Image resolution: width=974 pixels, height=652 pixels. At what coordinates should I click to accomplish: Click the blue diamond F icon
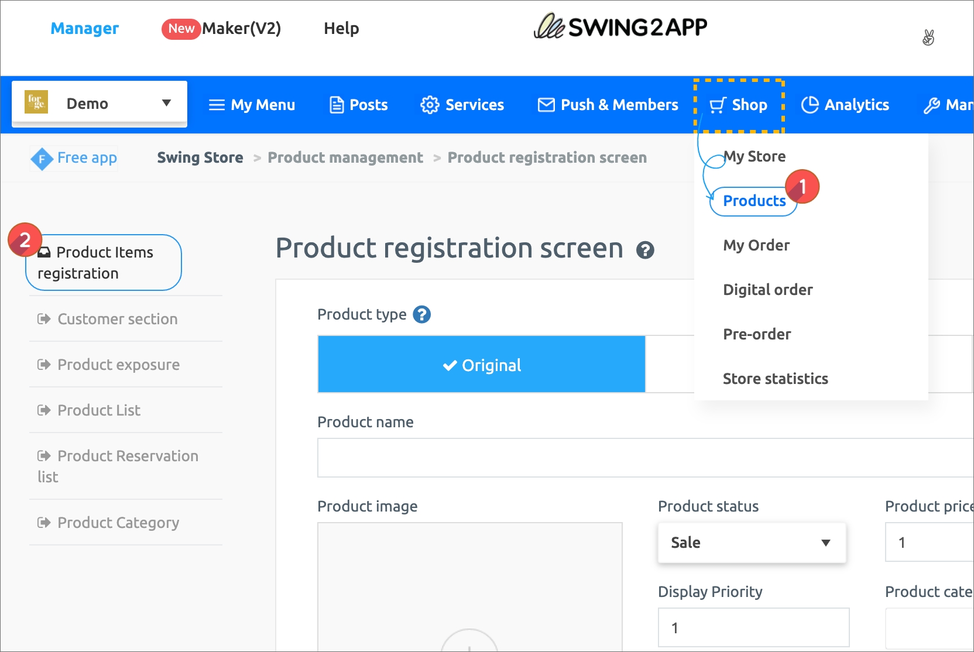42,159
